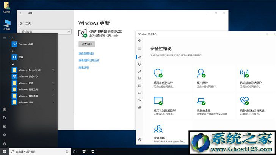This screenshot has height=155, width=276.
Task: Click microphone icon in taskbar search
Action: 67,152
